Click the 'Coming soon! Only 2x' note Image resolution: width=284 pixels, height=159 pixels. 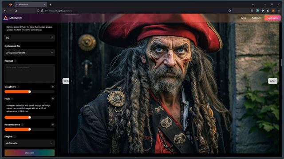pos(29,28)
